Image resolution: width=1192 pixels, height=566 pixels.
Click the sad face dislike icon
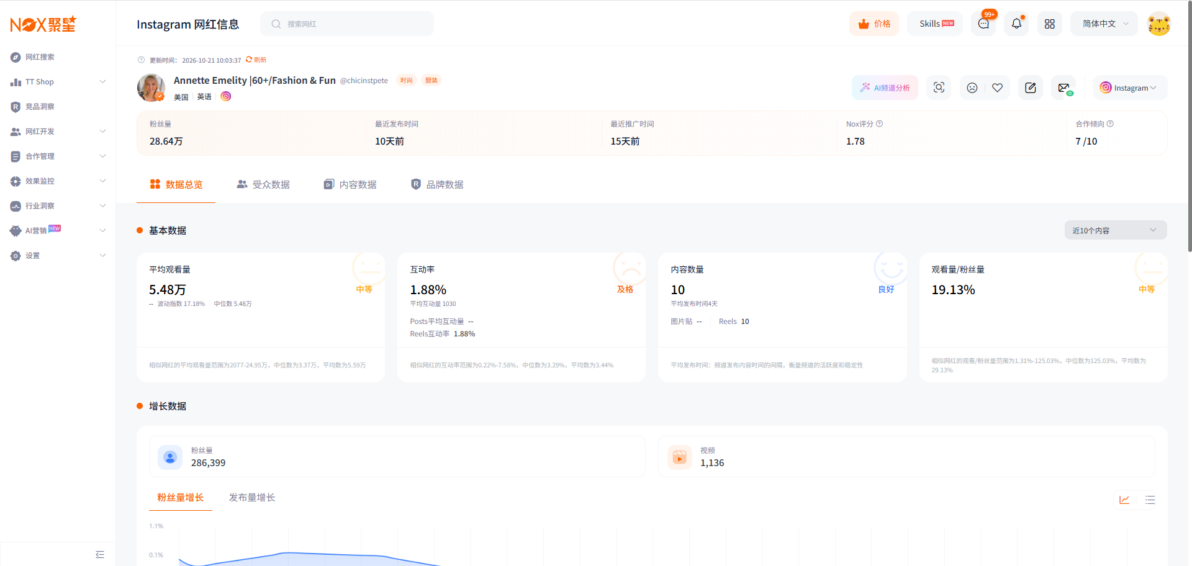[972, 88]
